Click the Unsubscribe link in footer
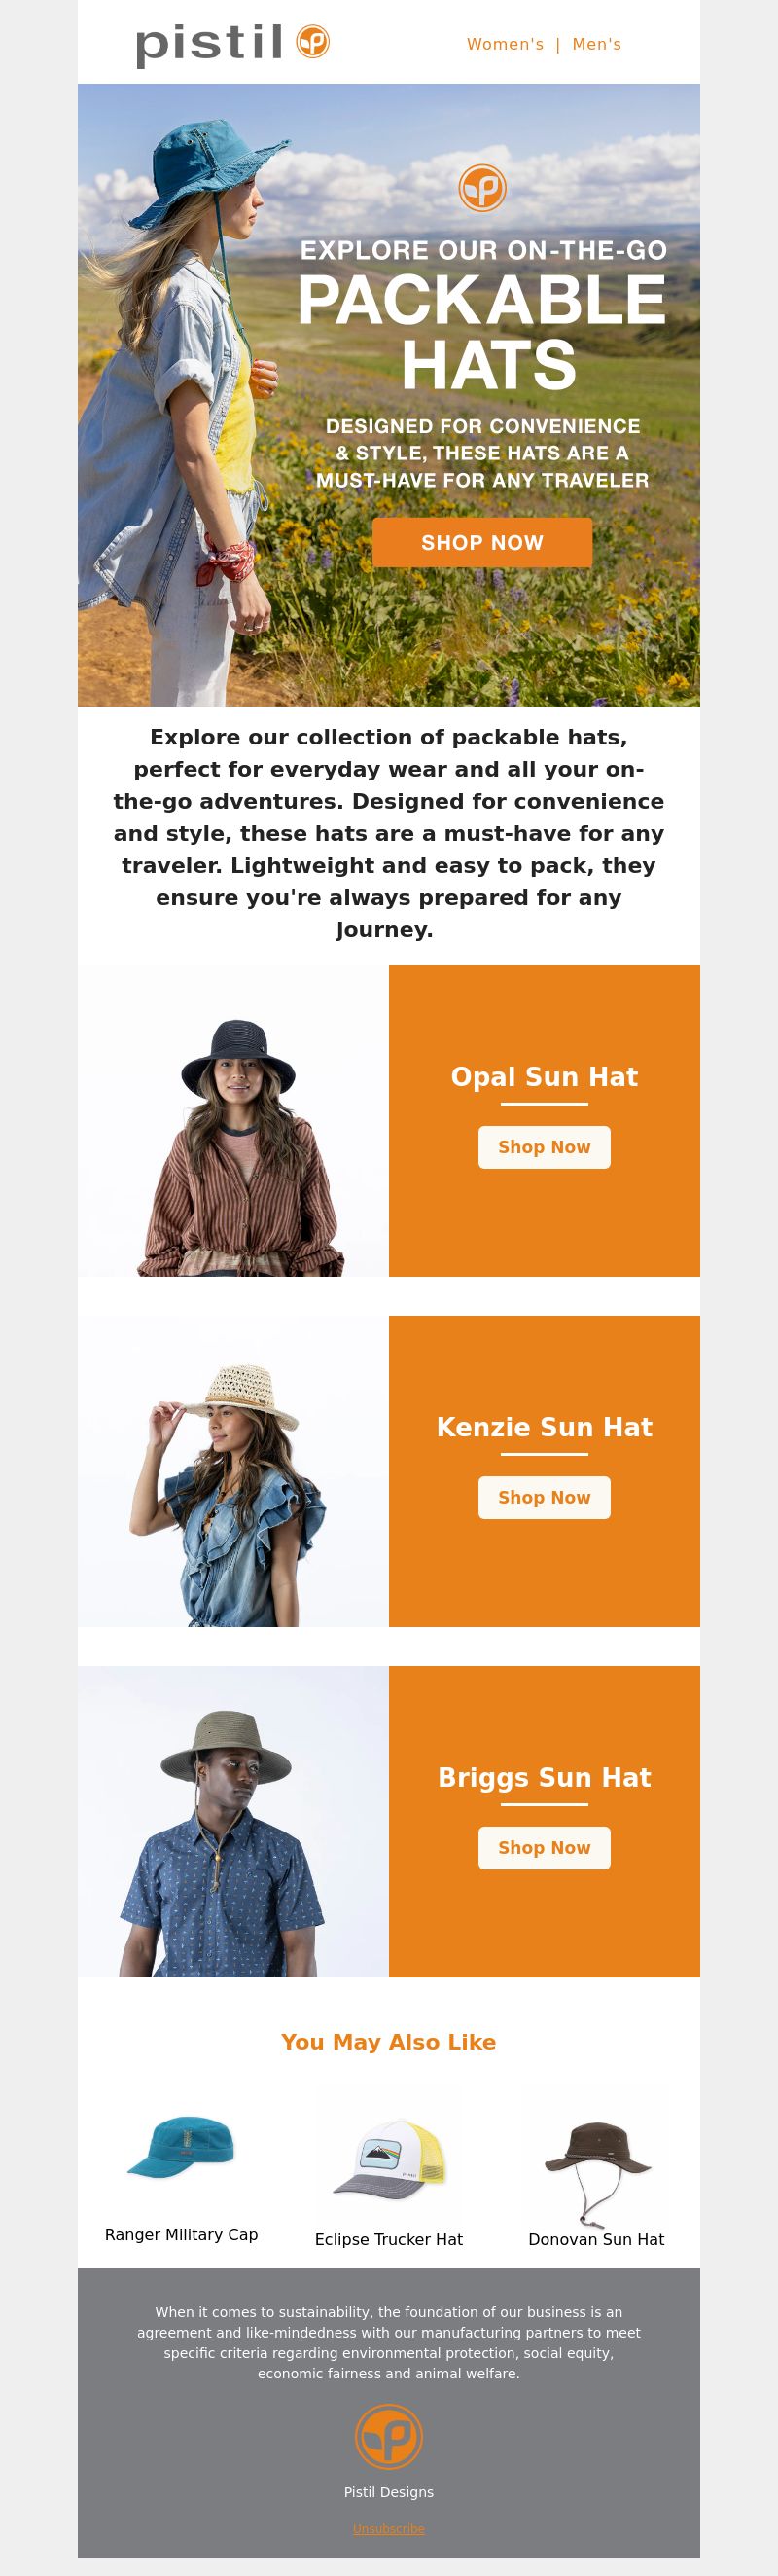778x2576 pixels. [388, 2528]
